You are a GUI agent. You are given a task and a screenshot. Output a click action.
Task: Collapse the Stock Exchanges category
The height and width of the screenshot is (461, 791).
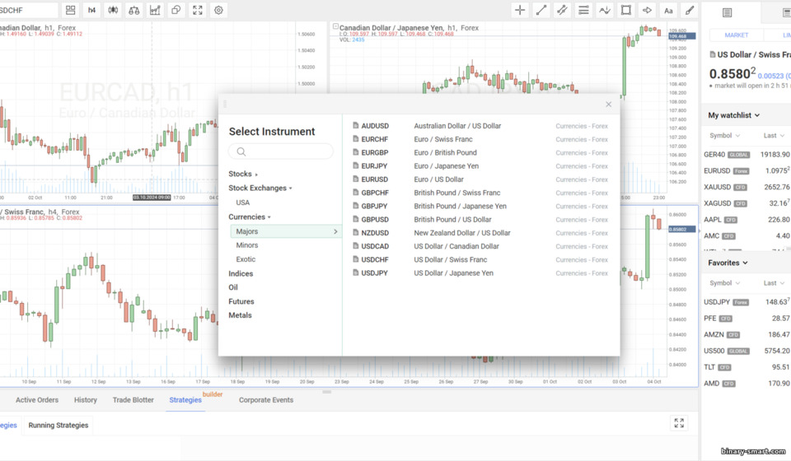pos(260,188)
